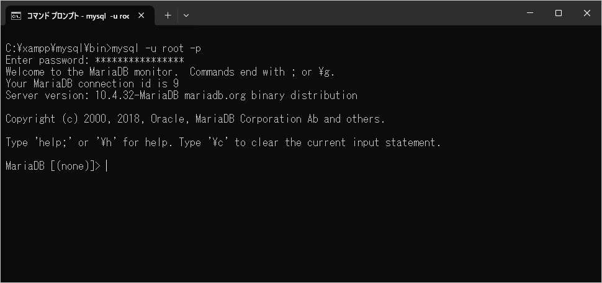
Task: Expand the new tab profile dropdown chevron
Action: click(x=186, y=15)
